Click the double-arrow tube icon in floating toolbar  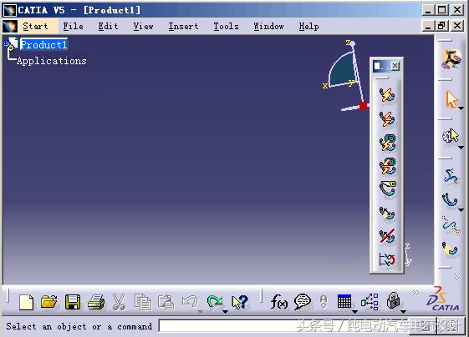tap(387, 213)
